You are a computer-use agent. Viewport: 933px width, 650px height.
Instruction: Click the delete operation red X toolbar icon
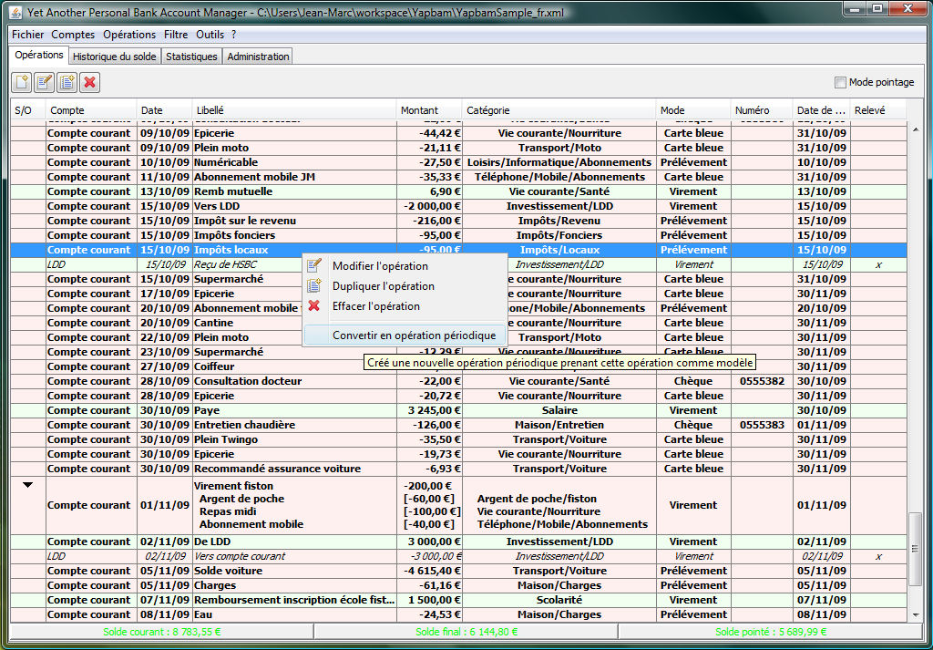pos(90,82)
